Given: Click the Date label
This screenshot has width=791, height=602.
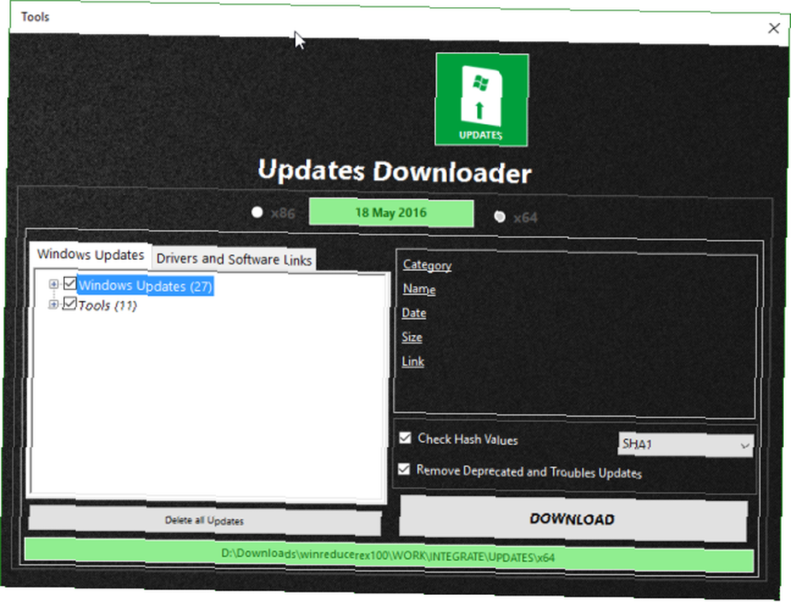Looking at the screenshot, I should click(x=414, y=313).
